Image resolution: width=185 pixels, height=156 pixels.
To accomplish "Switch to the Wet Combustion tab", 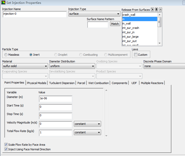I will 98,83.
